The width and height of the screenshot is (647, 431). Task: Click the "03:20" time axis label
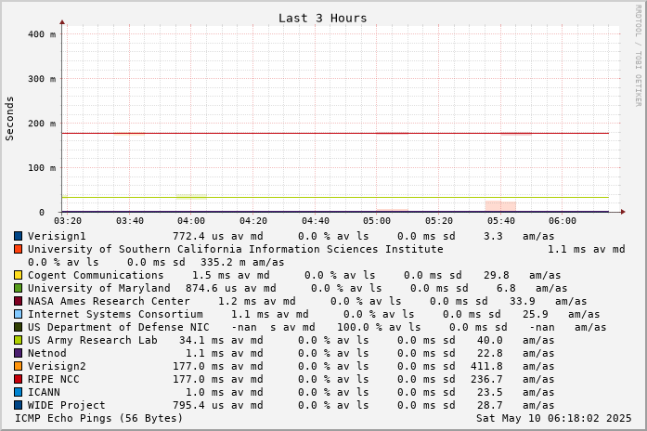pyautogui.click(x=68, y=221)
